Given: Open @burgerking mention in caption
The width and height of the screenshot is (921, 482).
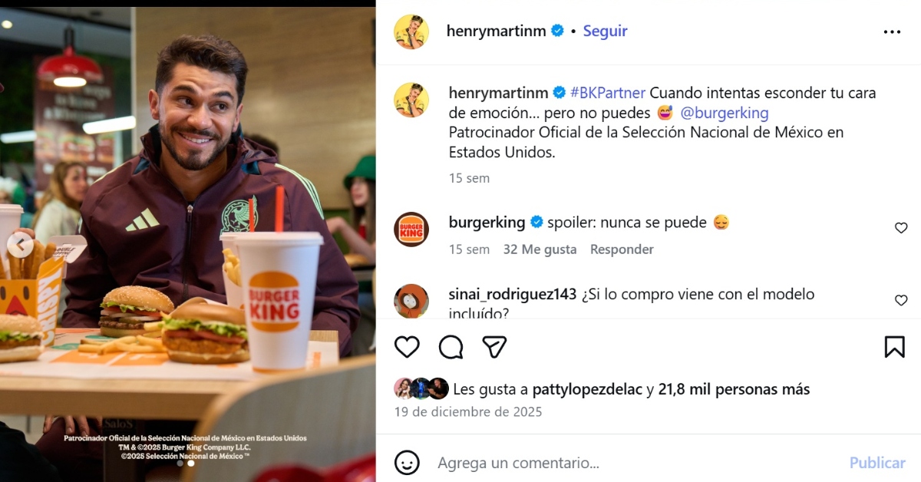Looking at the screenshot, I should tap(725, 113).
